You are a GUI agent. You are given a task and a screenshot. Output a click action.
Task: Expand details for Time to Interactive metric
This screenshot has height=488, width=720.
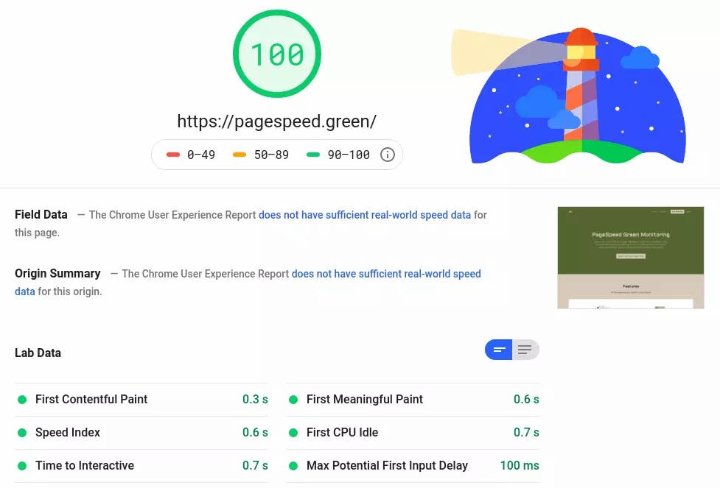tap(85, 465)
